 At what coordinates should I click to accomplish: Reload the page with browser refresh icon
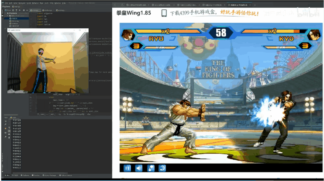click(123, 5)
